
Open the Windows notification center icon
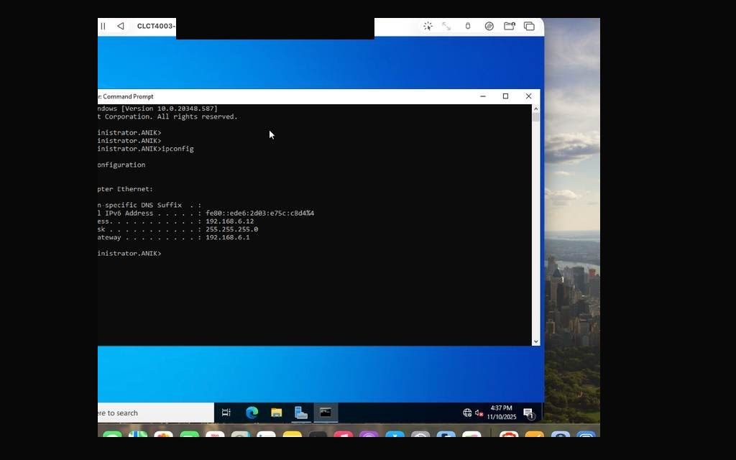pos(529,413)
